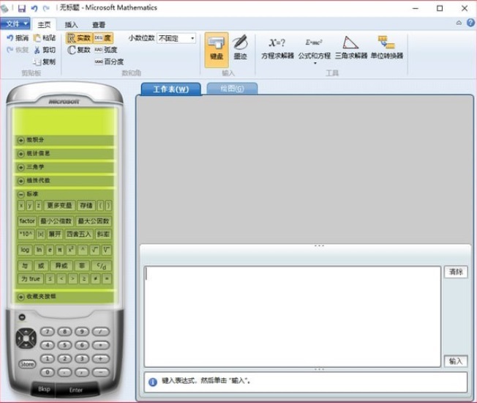Screen dimensions: 477x403
Task: Select Complex numbers (复数) mode
Action: (x=79, y=50)
